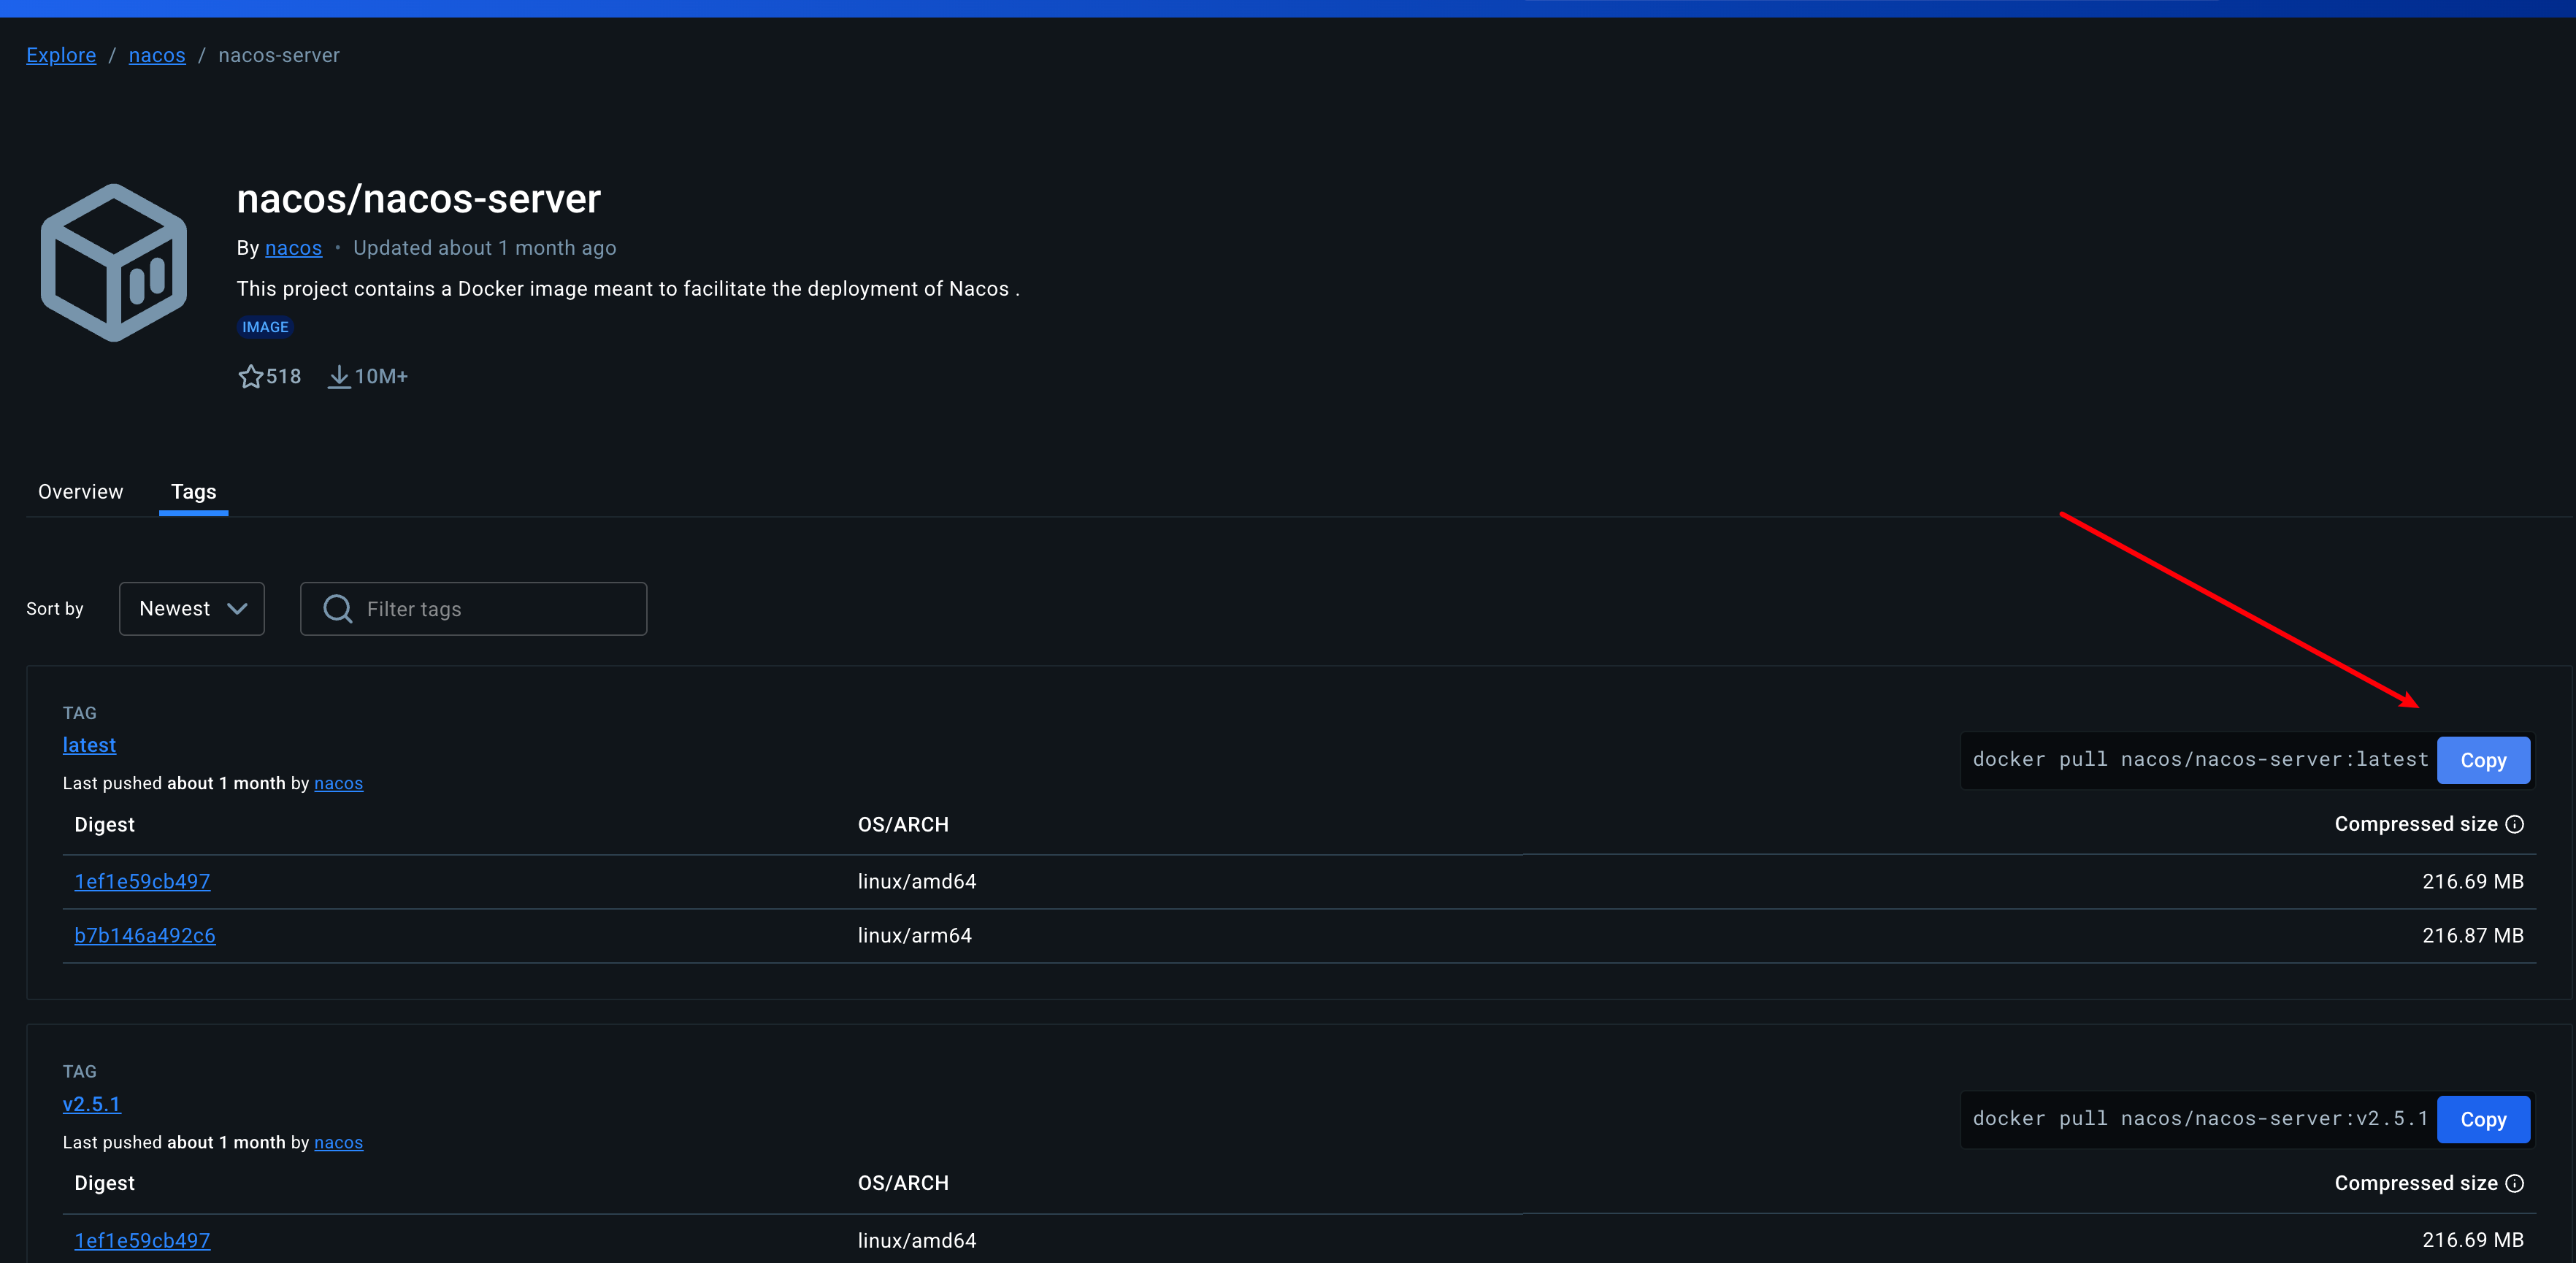This screenshot has height=1263, width=2576.
Task: Click info icon next to v2.5.1 Compressed size
Action: pos(2514,1183)
